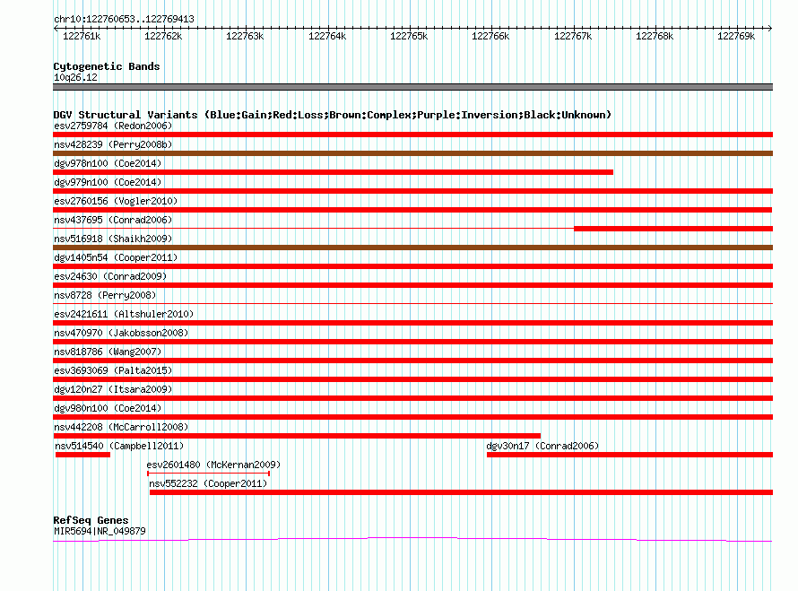
Task: Click the red bar of nsv442208
Action: [297, 436]
